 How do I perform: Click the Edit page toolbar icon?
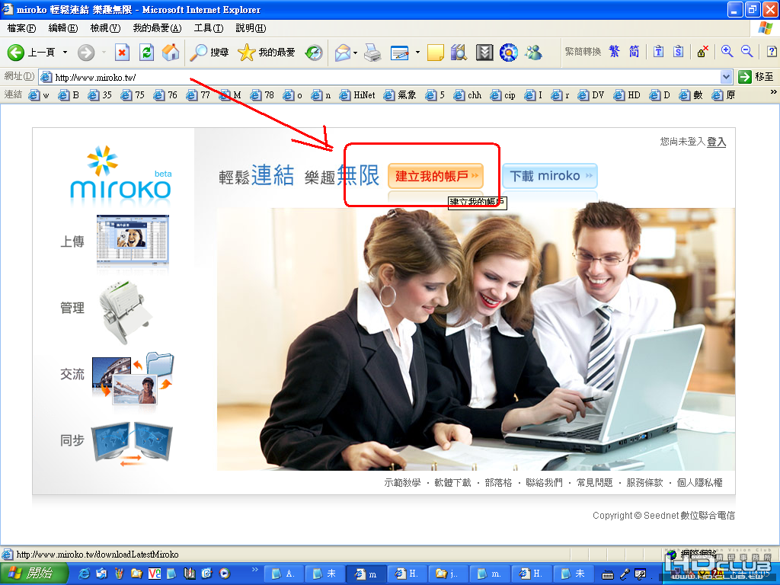point(399,53)
